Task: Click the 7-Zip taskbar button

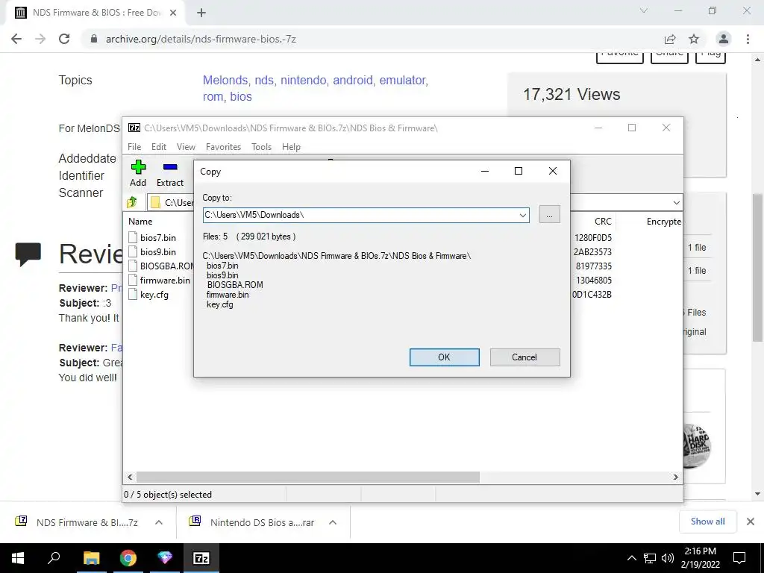Action: [201, 558]
